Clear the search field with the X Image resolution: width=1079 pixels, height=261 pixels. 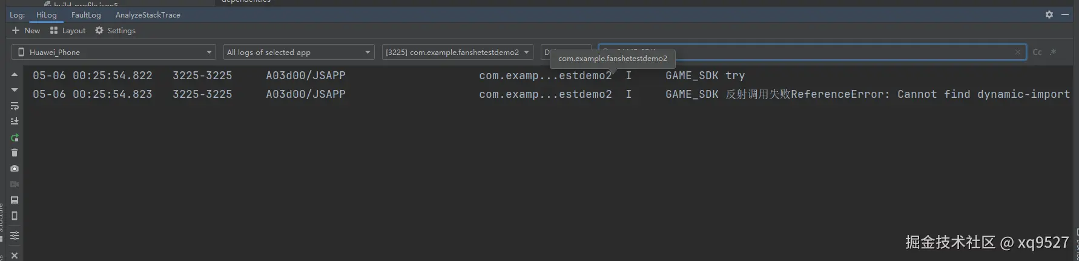[1017, 53]
